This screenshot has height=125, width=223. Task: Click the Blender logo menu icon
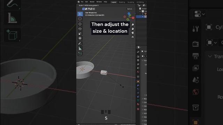(79, 2)
